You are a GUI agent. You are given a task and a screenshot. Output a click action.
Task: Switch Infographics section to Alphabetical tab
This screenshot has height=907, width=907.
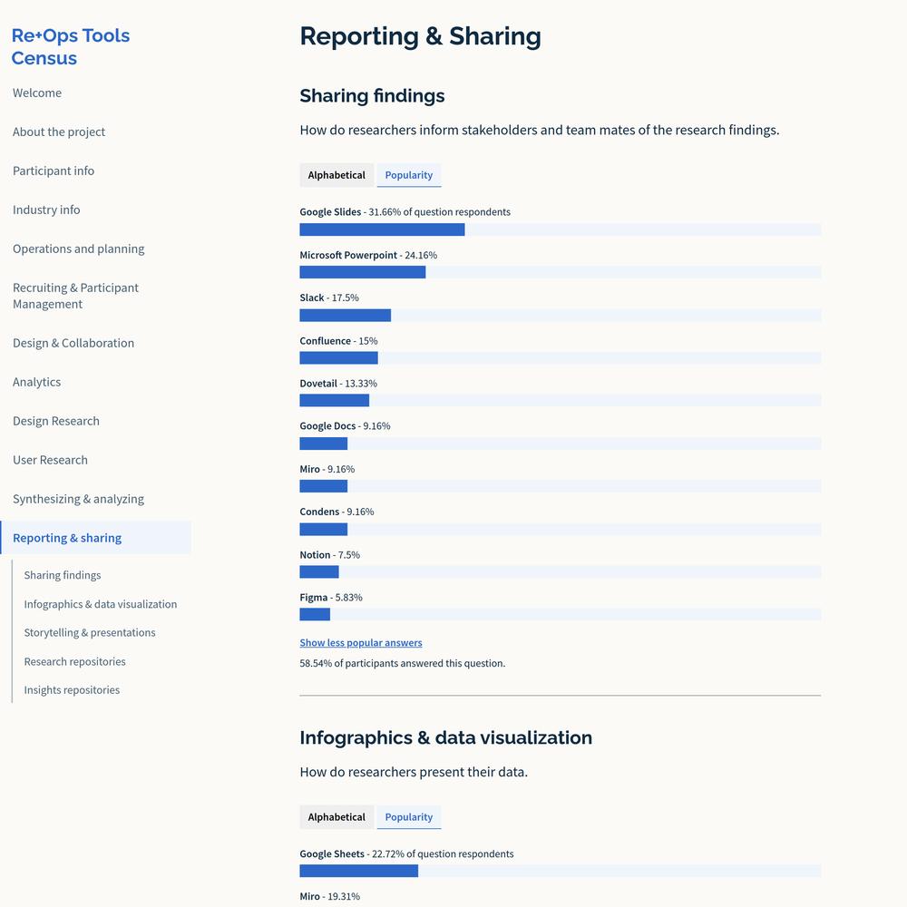(x=336, y=817)
